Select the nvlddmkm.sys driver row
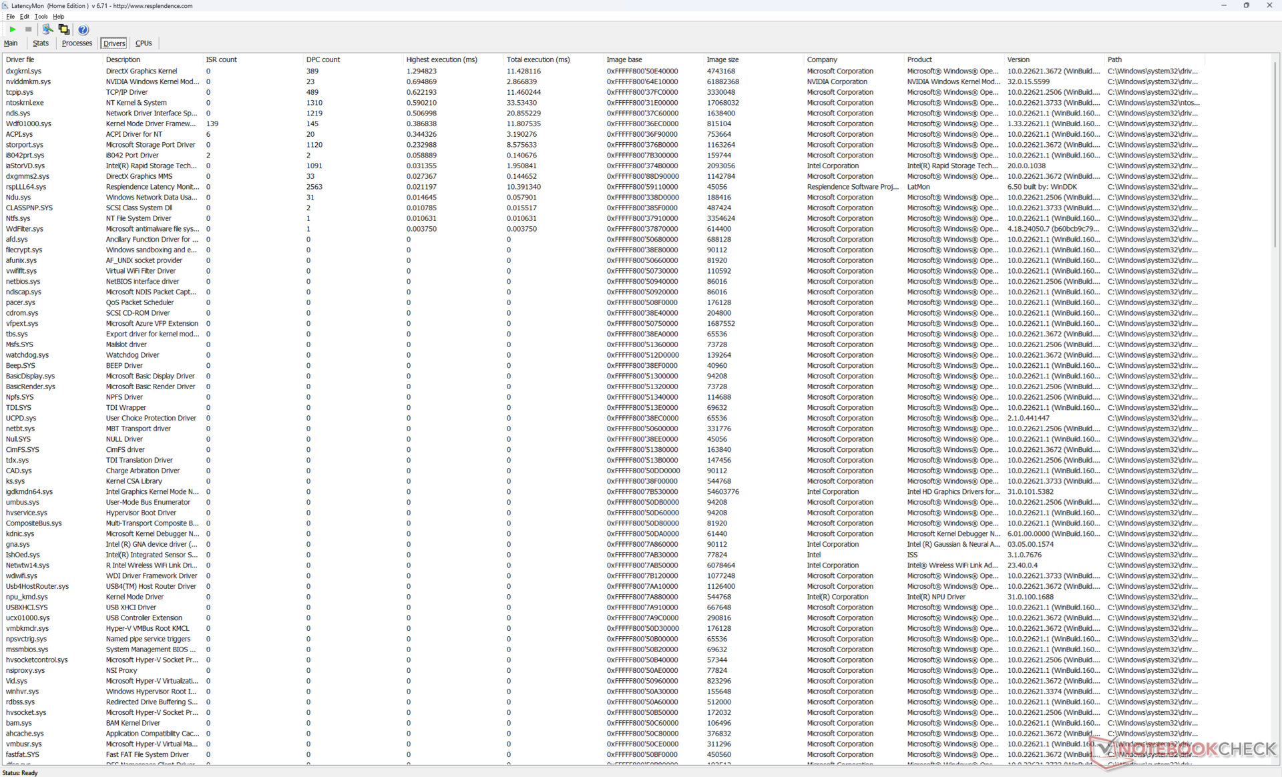This screenshot has height=777, width=1282. pyautogui.click(x=28, y=81)
